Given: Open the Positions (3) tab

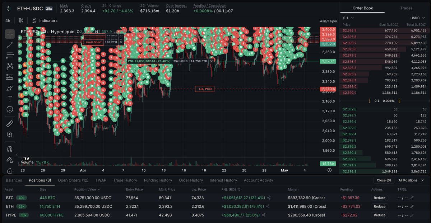Looking at the screenshot, I should point(40,180).
